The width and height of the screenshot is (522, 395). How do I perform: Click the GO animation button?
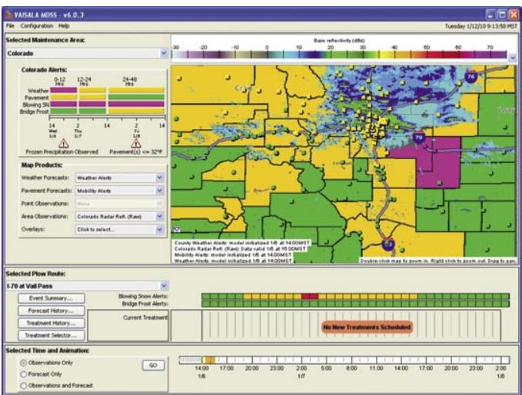coord(153,365)
